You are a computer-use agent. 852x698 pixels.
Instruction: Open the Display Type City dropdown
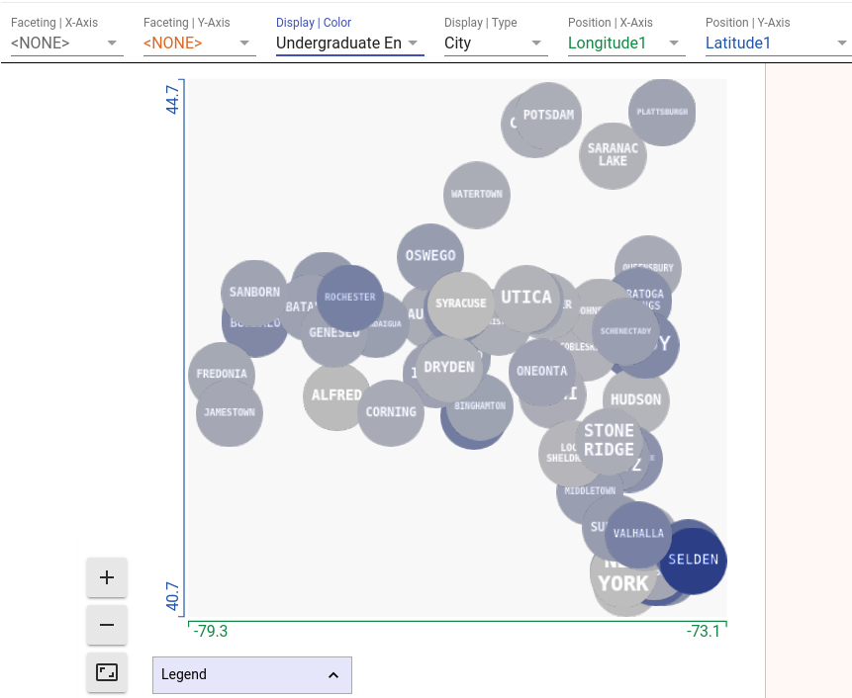496,43
